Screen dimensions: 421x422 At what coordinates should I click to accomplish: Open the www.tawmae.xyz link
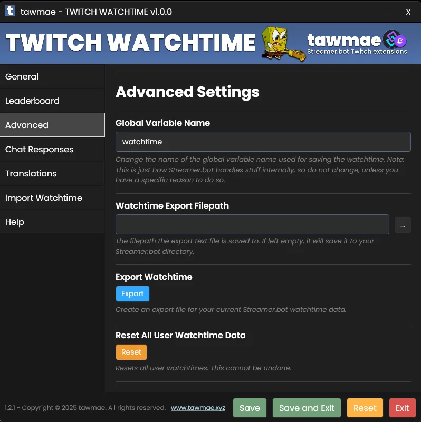coord(198,408)
